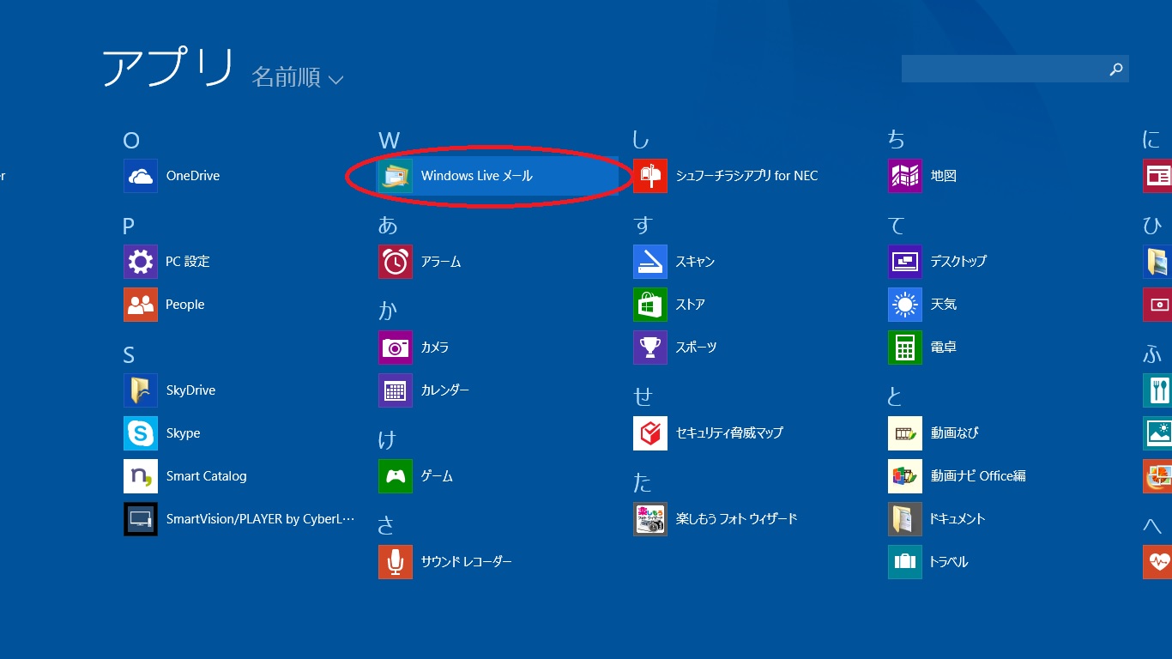Select the す group header

tap(643, 226)
